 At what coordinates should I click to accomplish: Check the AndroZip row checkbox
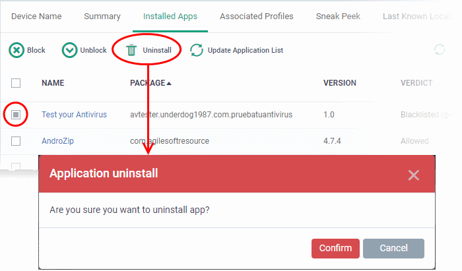[x=16, y=141]
